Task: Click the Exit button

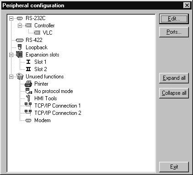Action: (x=174, y=167)
